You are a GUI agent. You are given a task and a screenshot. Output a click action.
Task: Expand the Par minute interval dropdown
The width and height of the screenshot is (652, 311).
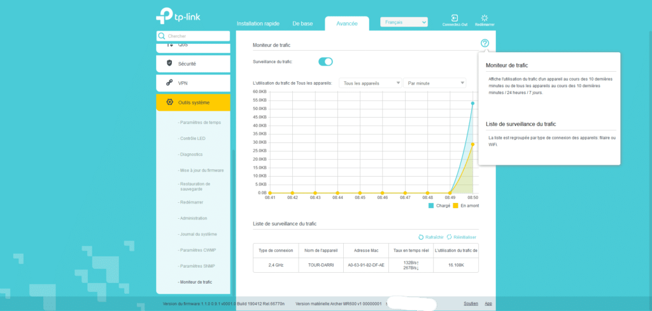(x=436, y=83)
